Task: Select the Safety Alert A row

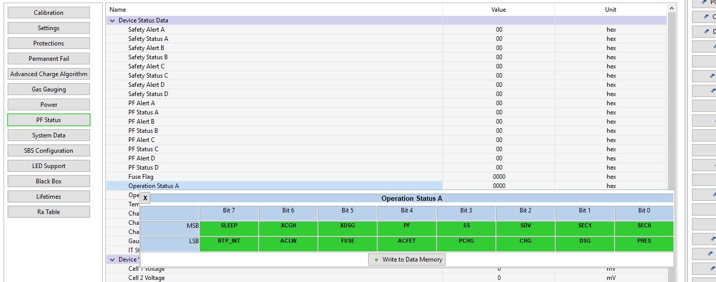Action: pos(387,30)
